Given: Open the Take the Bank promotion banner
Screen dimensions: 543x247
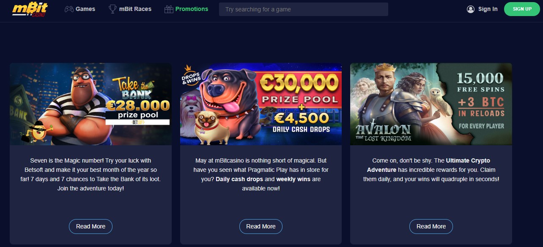Looking at the screenshot, I should (90, 104).
